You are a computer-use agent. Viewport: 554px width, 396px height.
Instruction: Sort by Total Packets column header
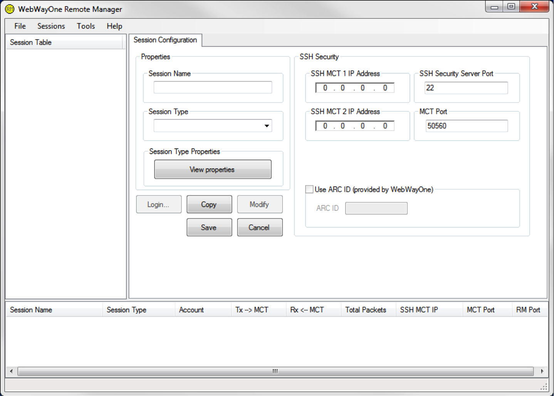point(366,310)
